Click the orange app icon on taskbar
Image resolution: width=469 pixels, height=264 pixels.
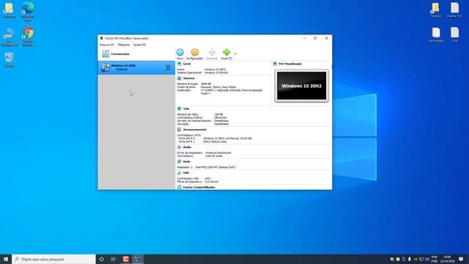pos(125,259)
